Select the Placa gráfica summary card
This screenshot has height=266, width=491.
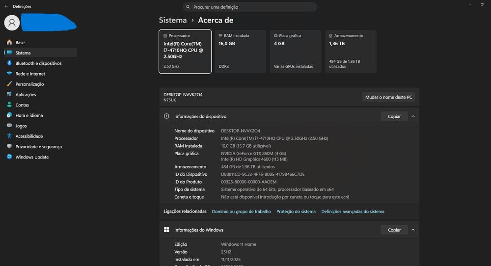(x=296, y=52)
